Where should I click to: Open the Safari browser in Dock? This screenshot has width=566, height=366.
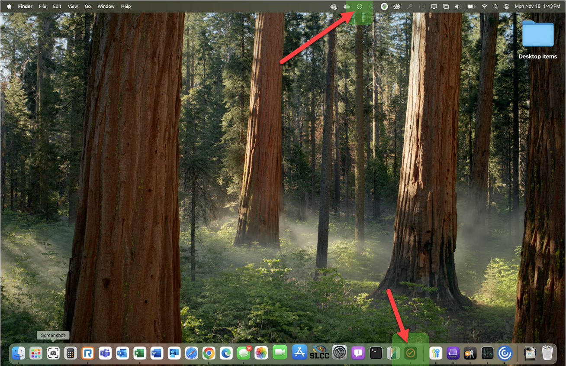coord(191,353)
